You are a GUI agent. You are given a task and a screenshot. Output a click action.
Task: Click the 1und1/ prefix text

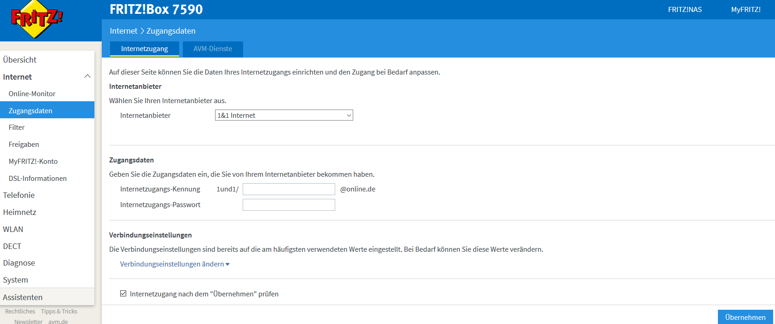pyautogui.click(x=227, y=189)
